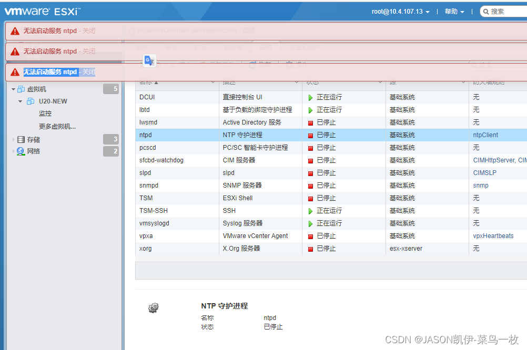Click the 网络 network globe icon
527x350 pixels.
[21, 151]
